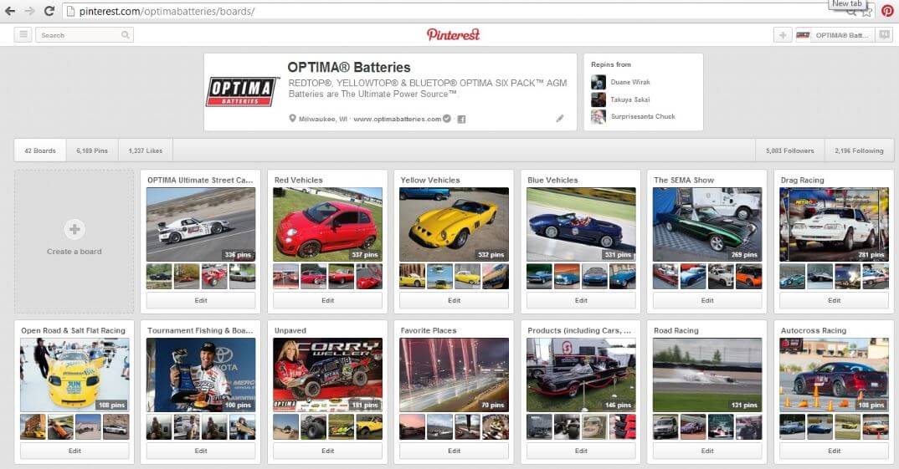Open Duane Wirak's avatar in Repins from
This screenshot has height=469, width=899.
click(598, 82)
